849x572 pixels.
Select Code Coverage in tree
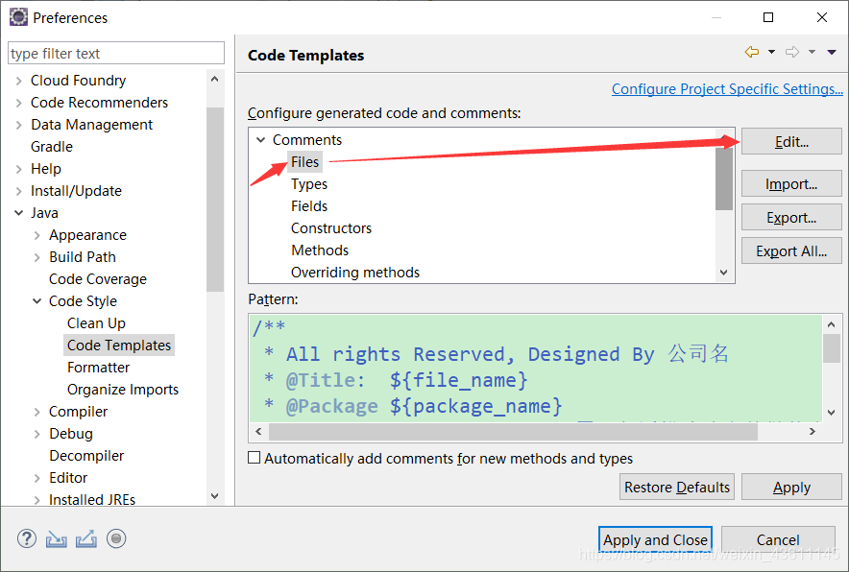(98, 279)
